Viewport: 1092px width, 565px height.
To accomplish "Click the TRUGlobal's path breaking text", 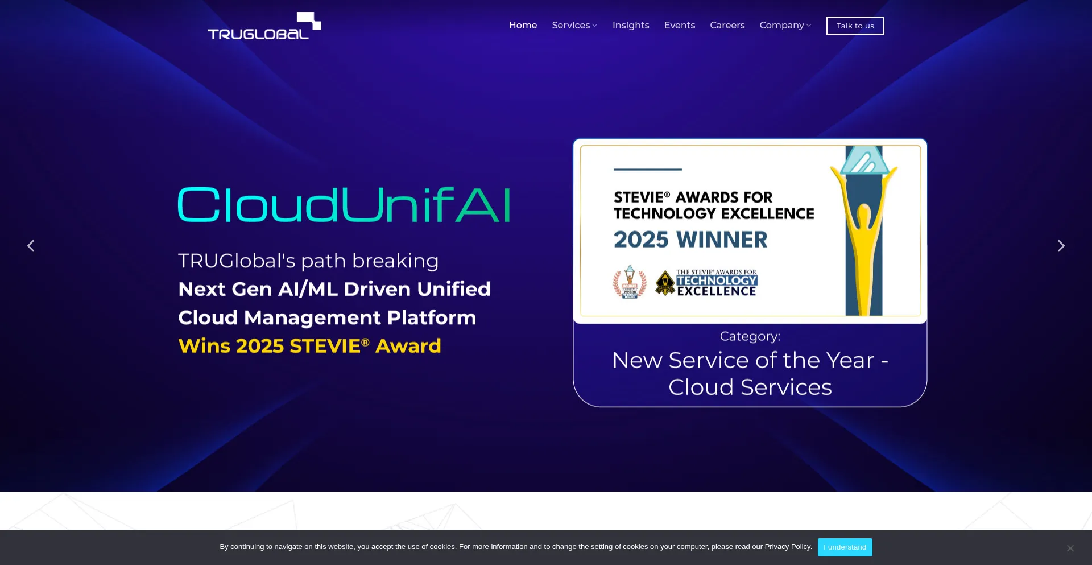I will pos(308,261).
